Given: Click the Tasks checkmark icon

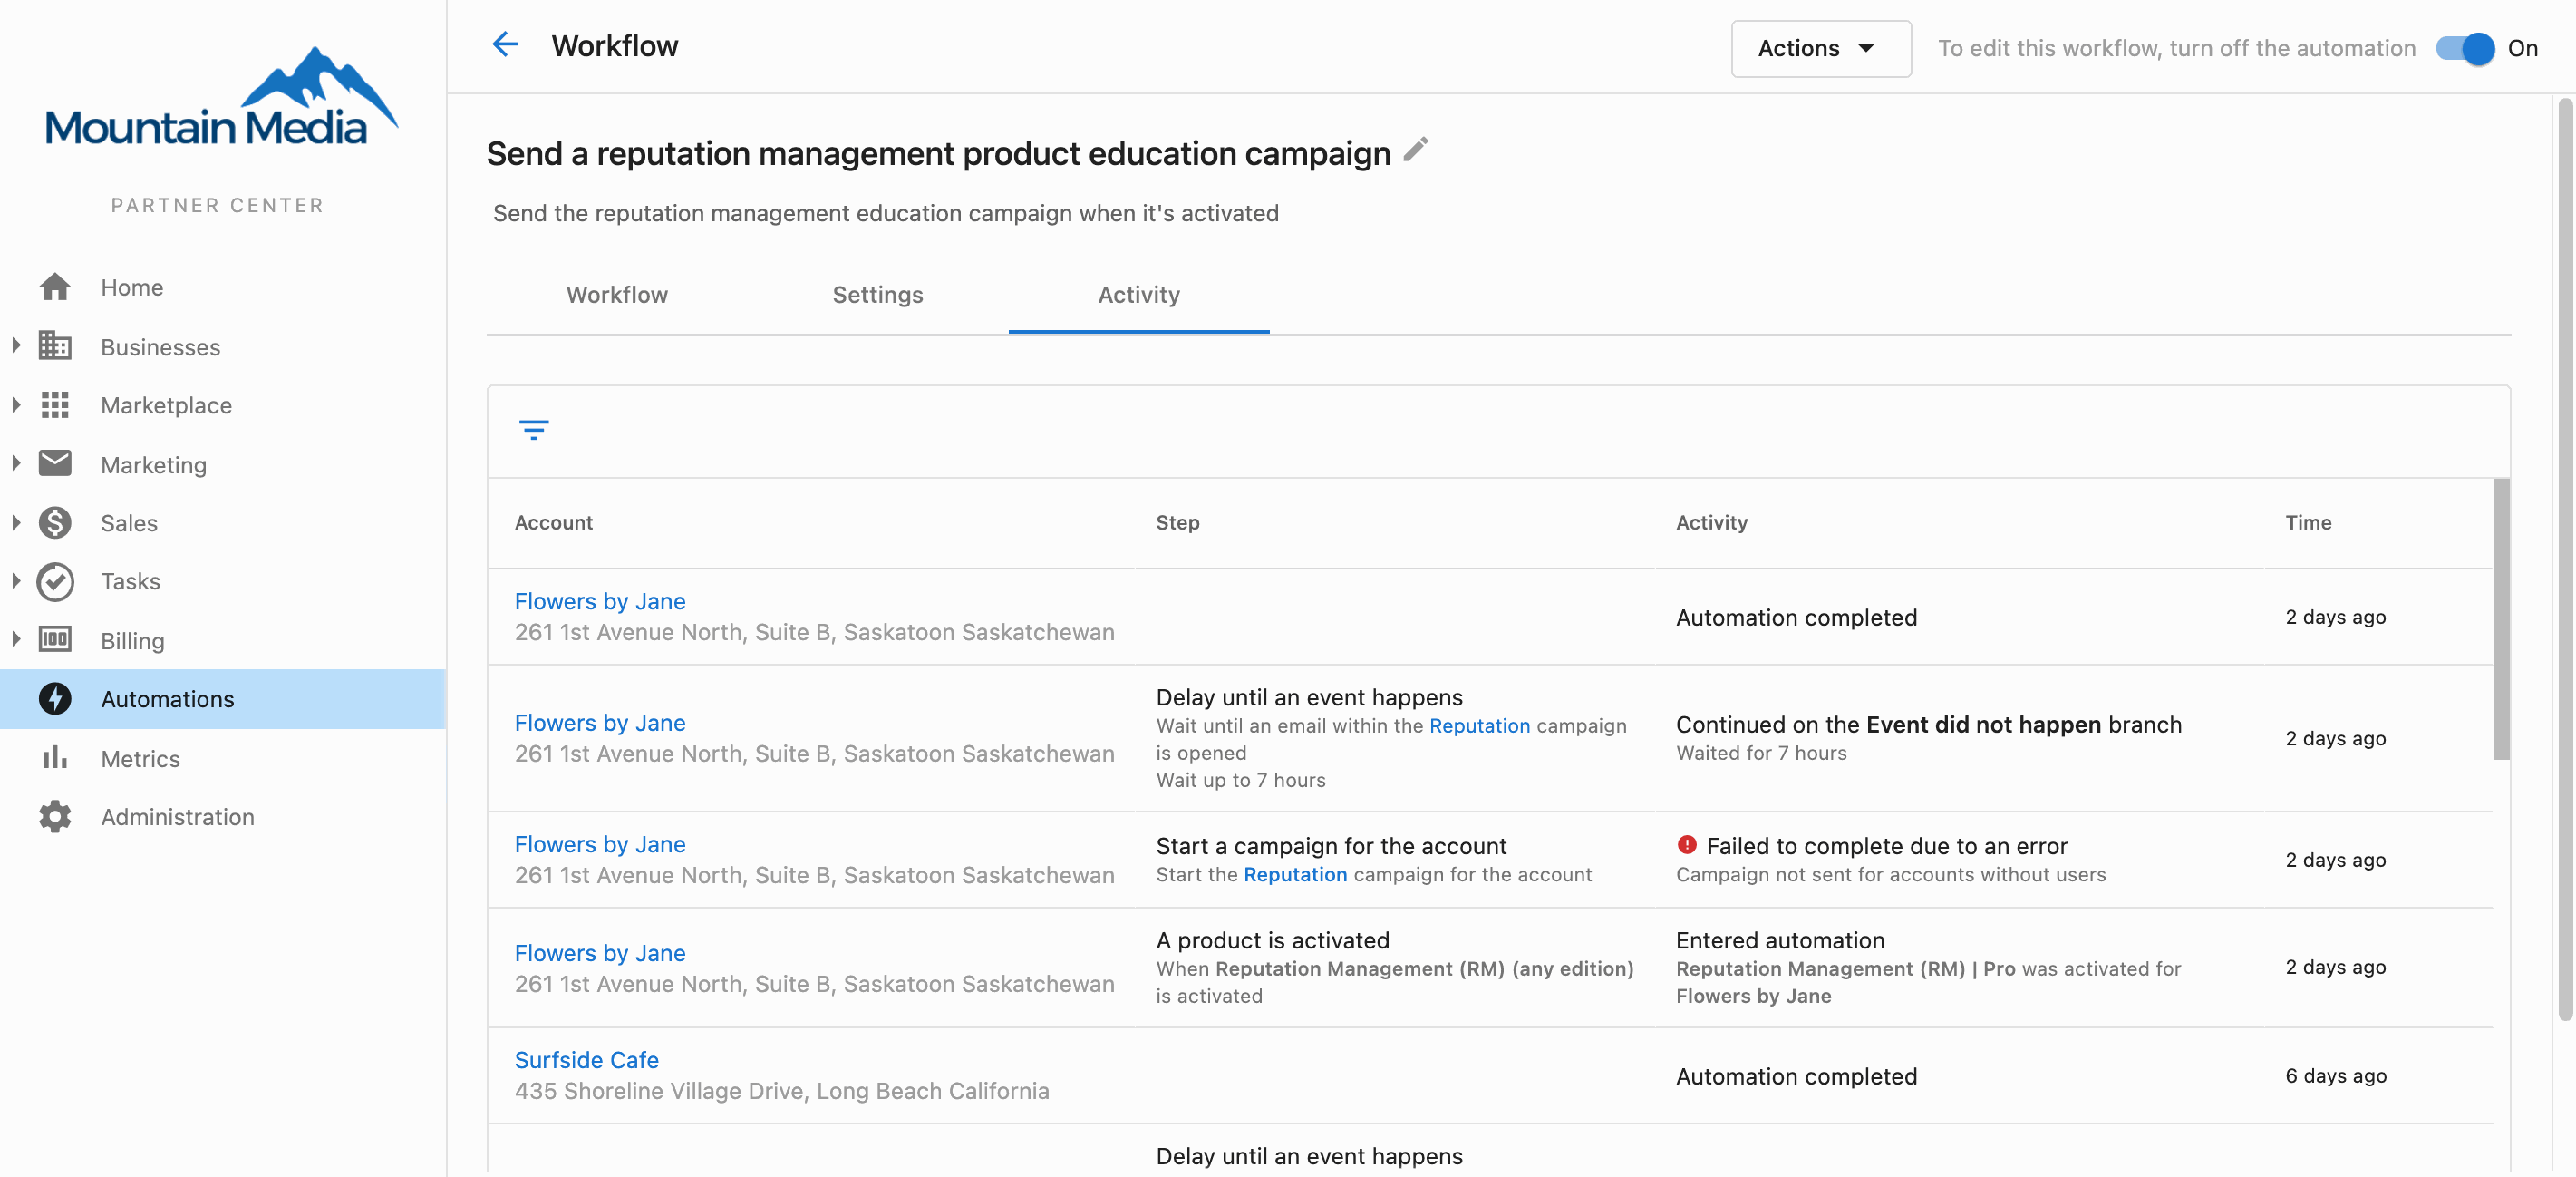Looking at the screenshot, I should coord(55,581).
